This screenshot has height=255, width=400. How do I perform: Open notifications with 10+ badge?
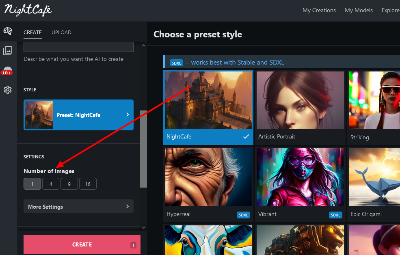pyautogui.click(x=7, y=71)
